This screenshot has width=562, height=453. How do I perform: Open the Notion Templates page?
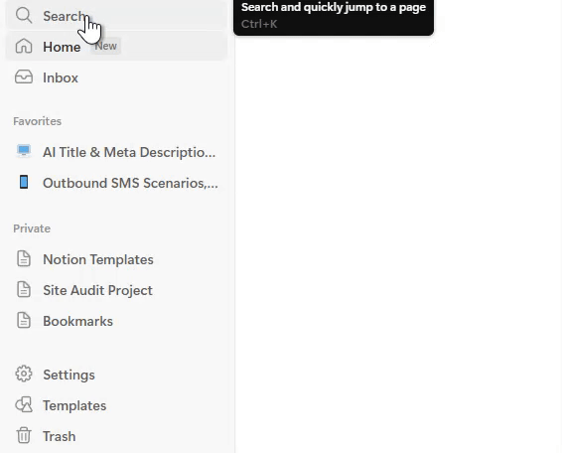pos(116,259)
